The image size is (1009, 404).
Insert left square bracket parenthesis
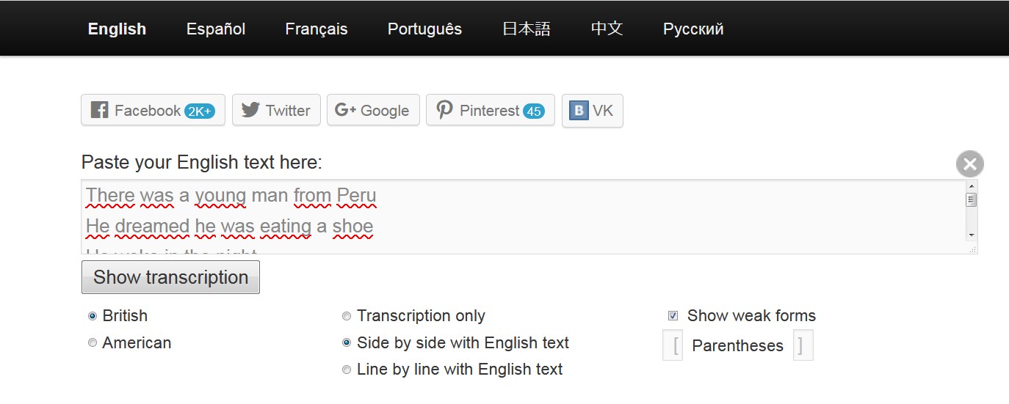pos(676,345)
